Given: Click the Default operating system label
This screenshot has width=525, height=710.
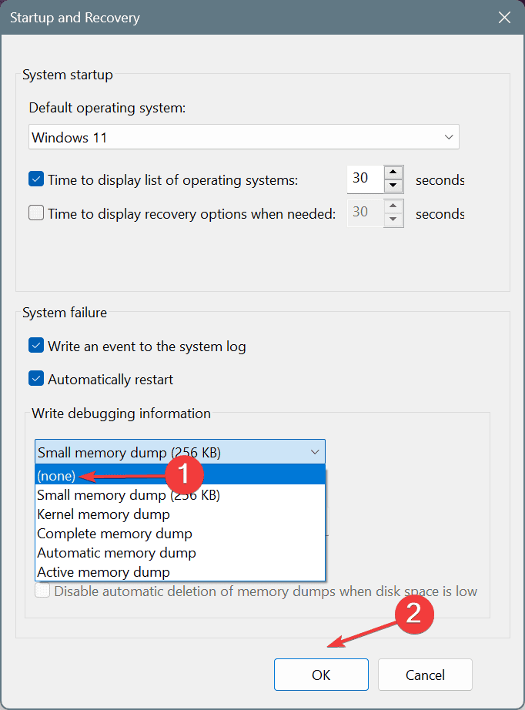Looking at the screenshot, I should (x=107, y=108).
